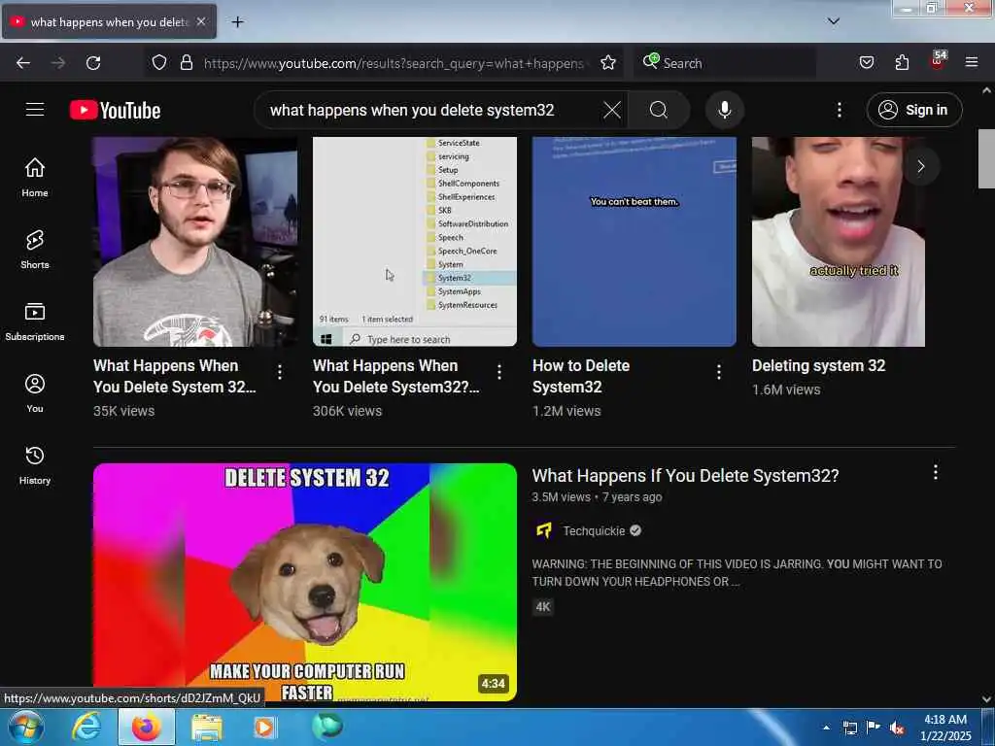Image resolution: width=995 pixels, height=746 pixels.
Task: Open Windows Explorer folder on taskbar
Action: pos(206,727)
